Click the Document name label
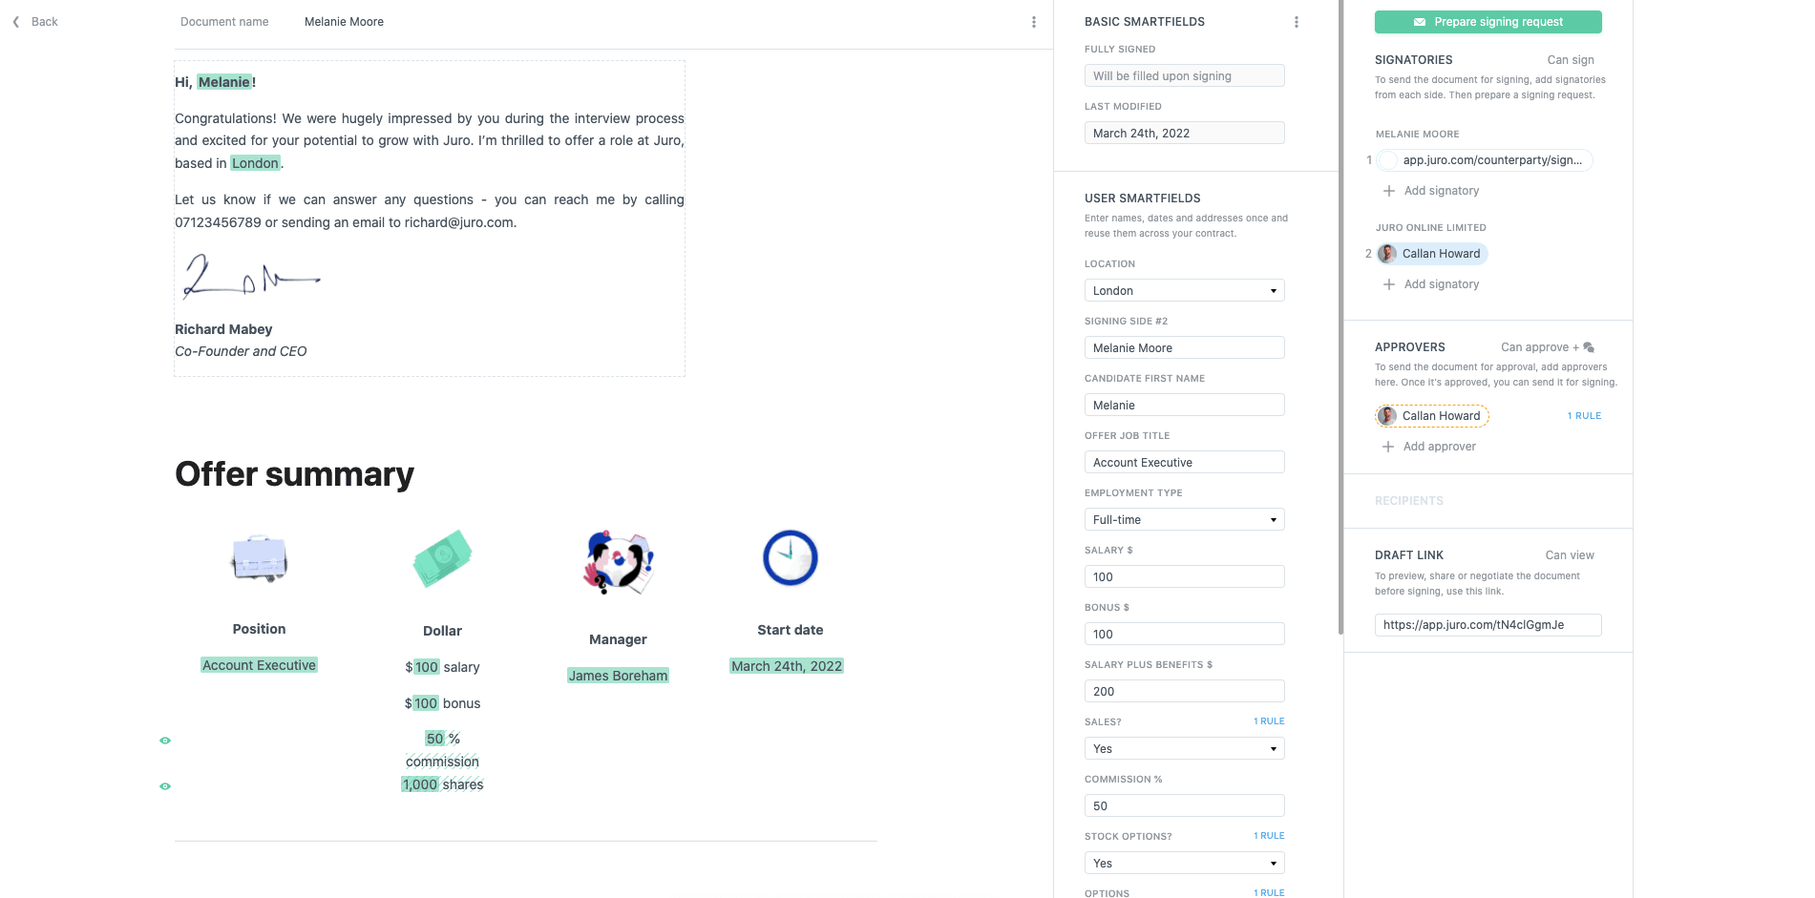The image size is (1815, 898). pos(224,21)
